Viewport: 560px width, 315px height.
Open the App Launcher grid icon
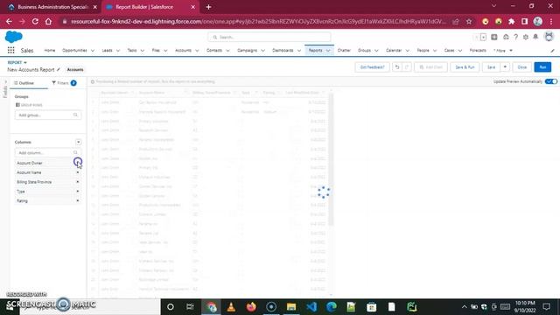pyautogui.click(x=10, y=51)
